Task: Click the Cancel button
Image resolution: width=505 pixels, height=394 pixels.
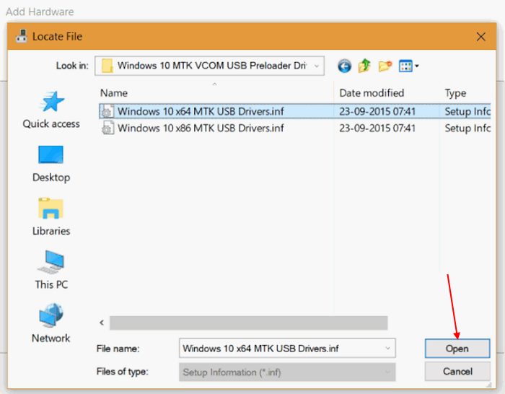Action: coord(457,372)
